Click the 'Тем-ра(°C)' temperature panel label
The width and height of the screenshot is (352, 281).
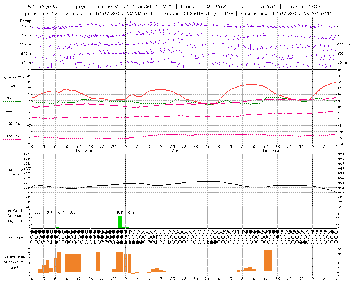coord(13,78)
